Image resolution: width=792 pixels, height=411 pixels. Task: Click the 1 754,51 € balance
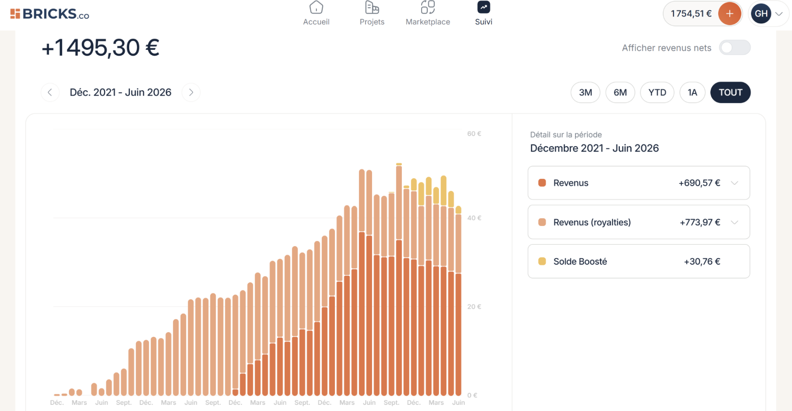click(x=691, y=14)
